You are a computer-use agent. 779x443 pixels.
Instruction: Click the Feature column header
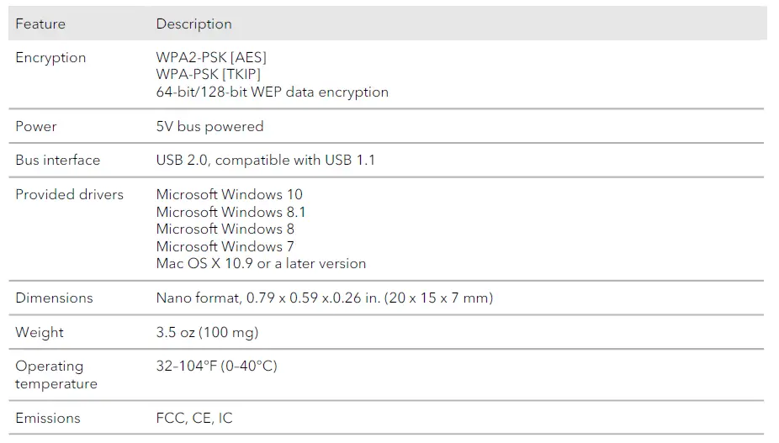pyautogui.click(x=40, y=24)
